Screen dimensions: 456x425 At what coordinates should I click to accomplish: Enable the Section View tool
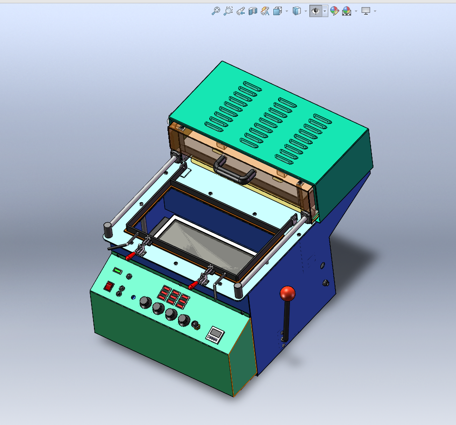pos(253,11)
